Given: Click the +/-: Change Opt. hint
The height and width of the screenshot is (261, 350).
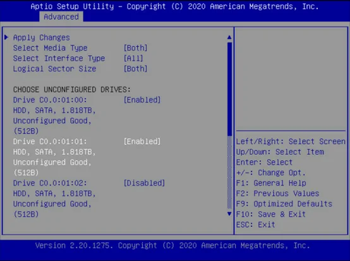Looking at the screenshot, I should 271,173.
